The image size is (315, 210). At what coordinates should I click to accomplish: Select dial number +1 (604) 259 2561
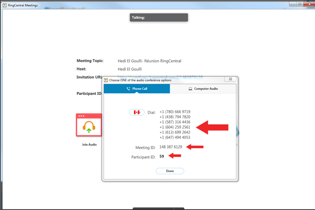click(x=175, y=127)
